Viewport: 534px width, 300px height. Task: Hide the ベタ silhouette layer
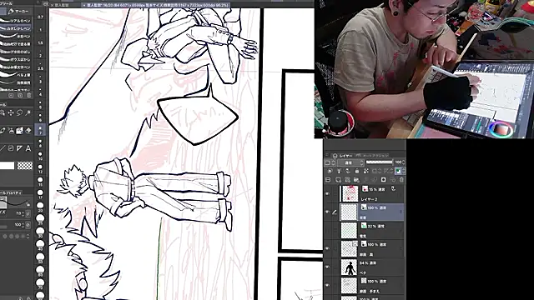tap(327, 267)
